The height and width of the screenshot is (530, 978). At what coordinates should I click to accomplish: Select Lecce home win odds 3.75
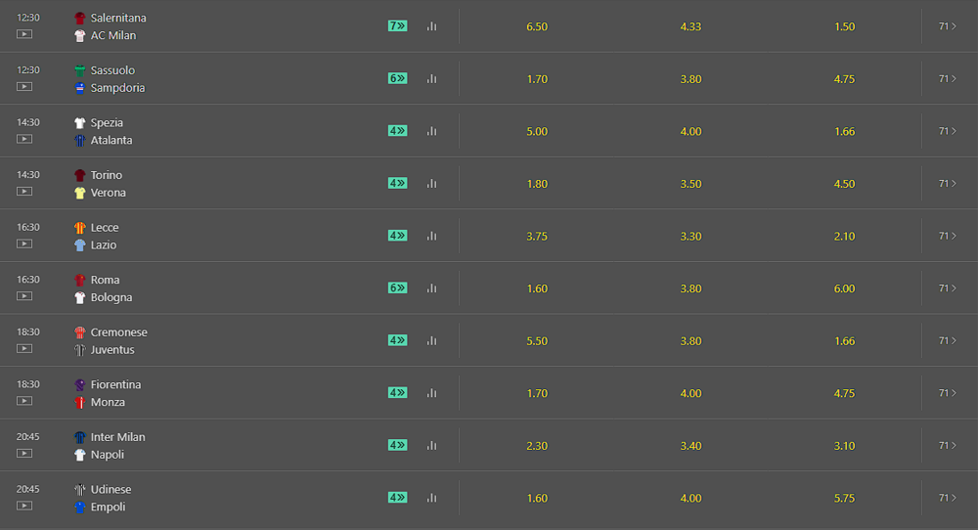537,236
